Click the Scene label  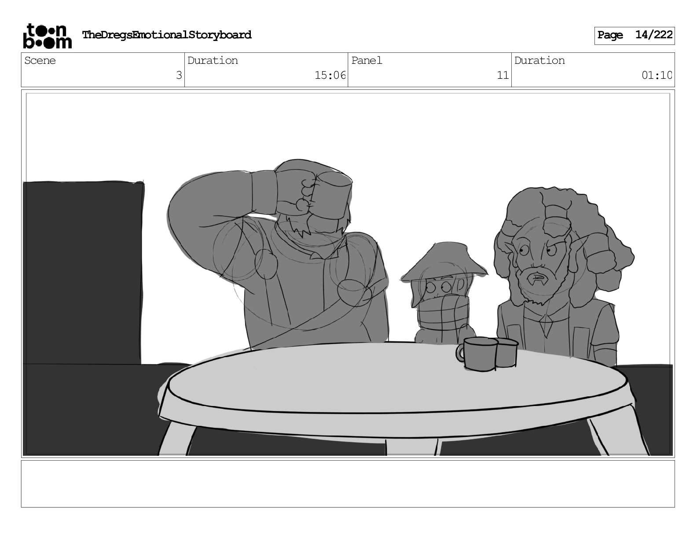click(x=40, y=60)
